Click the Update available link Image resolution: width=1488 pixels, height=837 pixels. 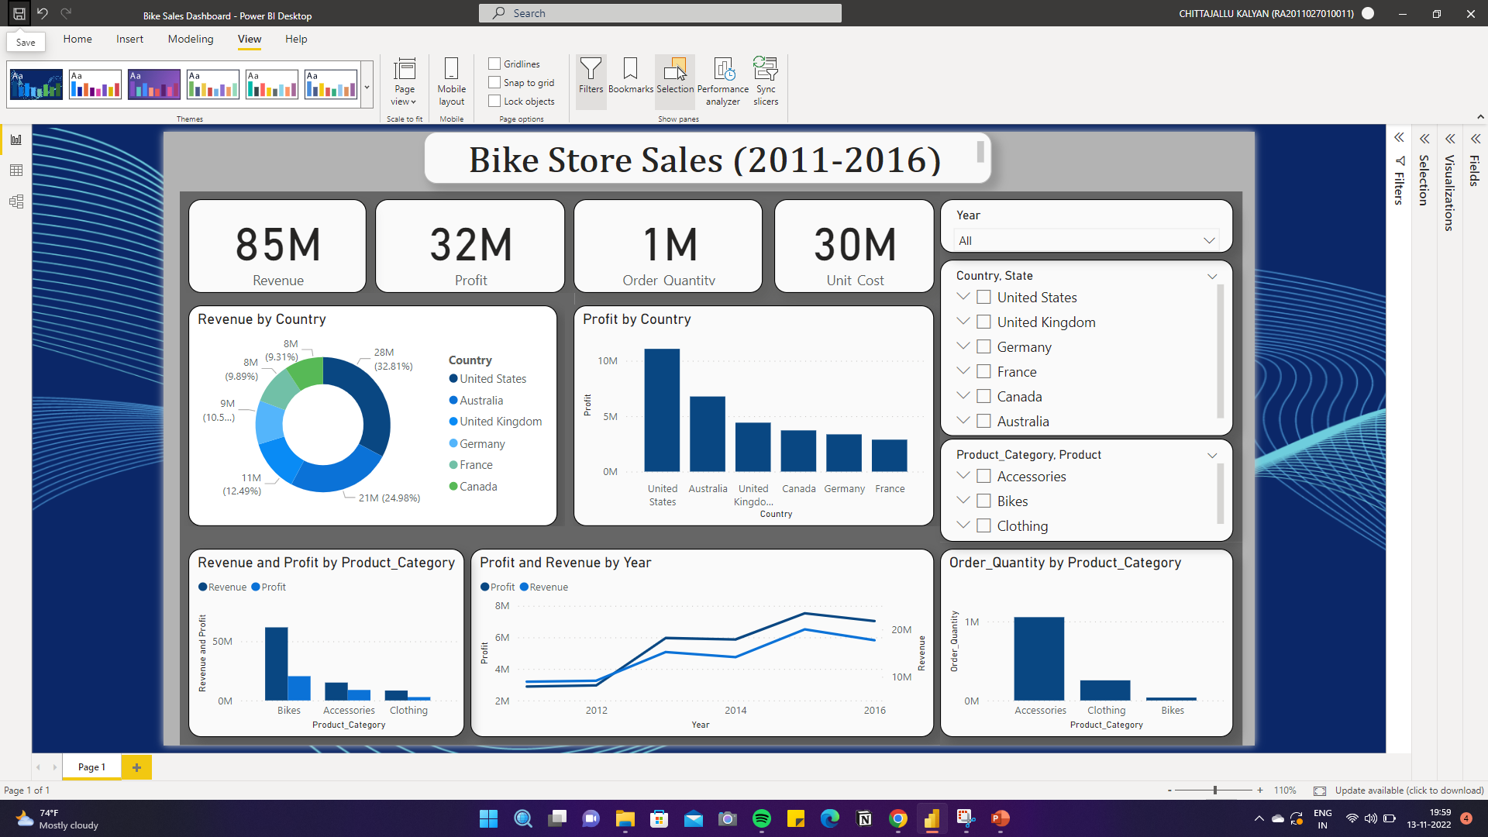[1411, 790]
